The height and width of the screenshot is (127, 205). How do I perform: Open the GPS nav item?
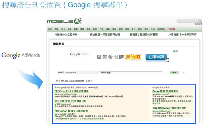tap(63, 29)
